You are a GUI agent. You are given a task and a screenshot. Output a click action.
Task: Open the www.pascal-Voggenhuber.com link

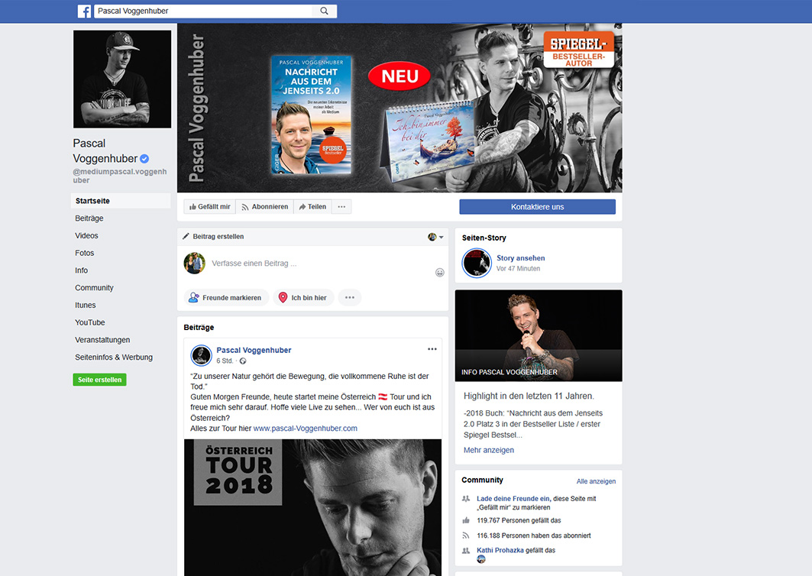pos(305,429)
